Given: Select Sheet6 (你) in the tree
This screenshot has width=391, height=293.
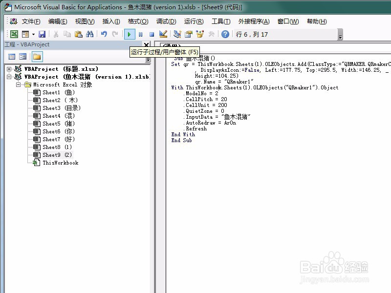Looking at the screenshot, I should pyautogui.click(x=59, y=131).
